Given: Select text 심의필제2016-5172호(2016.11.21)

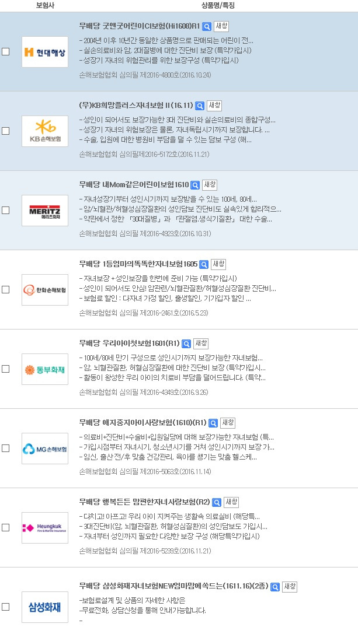Looking at the screenshot, I should [x=165, y=155].
